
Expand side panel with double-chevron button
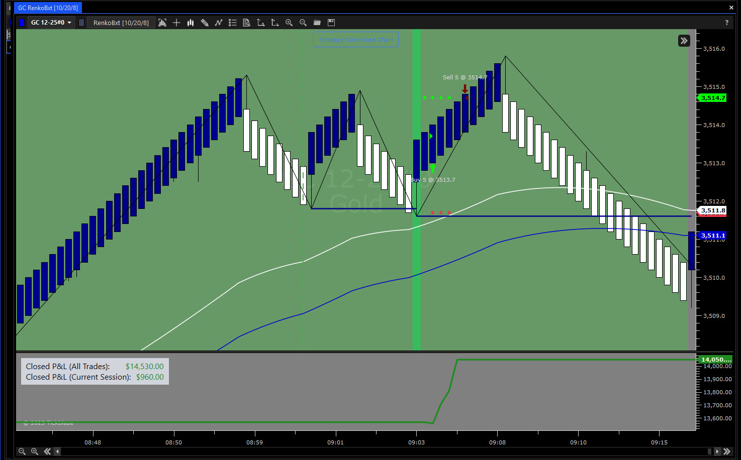[684, 41]
